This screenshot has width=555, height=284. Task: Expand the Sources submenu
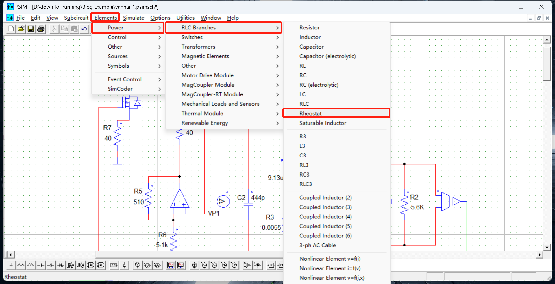tap(128, 56)
